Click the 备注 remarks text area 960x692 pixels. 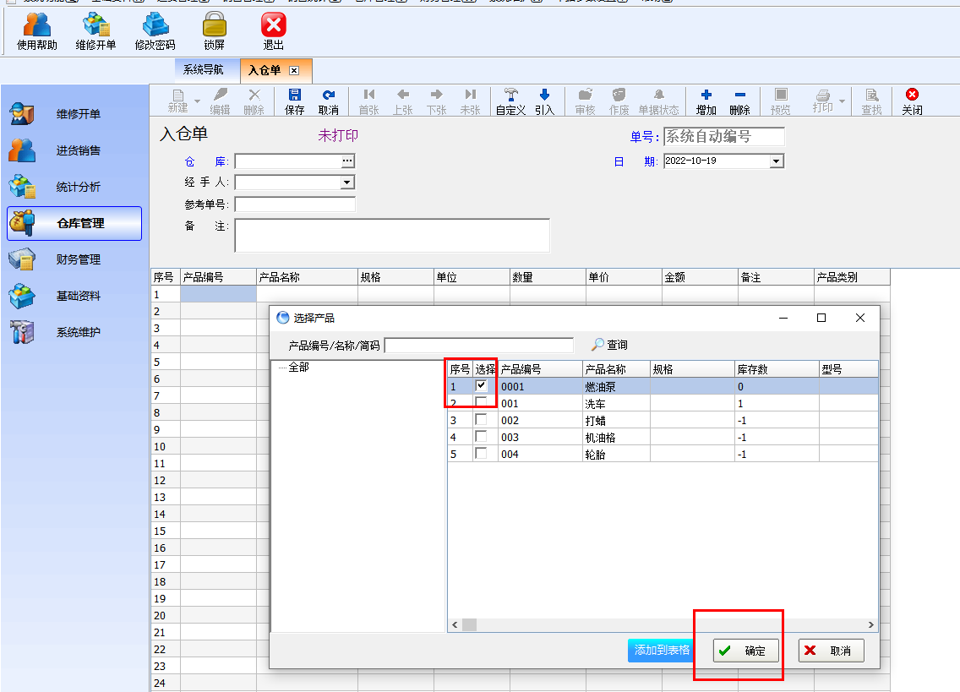pyautogui.click(x=392, y=236)
